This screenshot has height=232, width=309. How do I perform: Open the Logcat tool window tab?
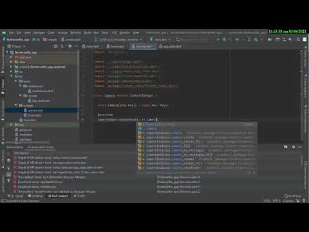tap(15, 196)
